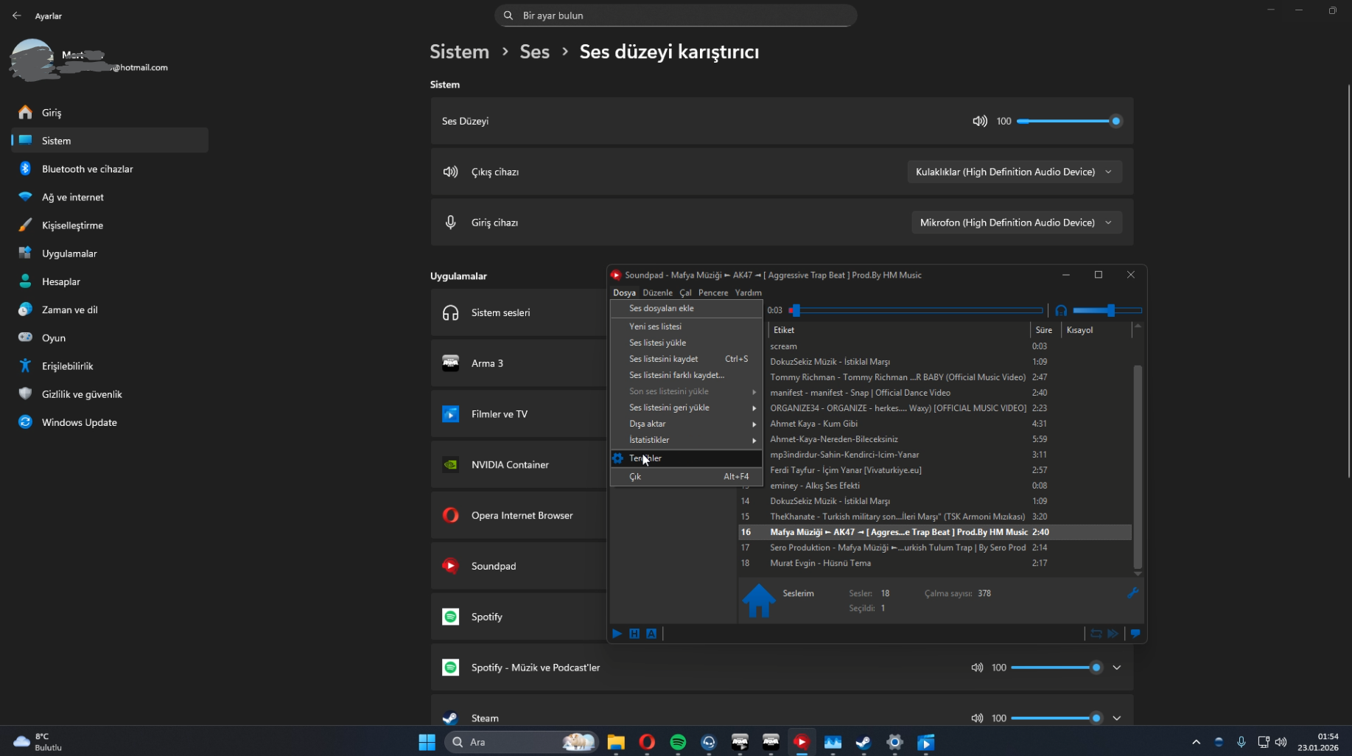Open Kişiselleştirme settings

coord(110,225)
